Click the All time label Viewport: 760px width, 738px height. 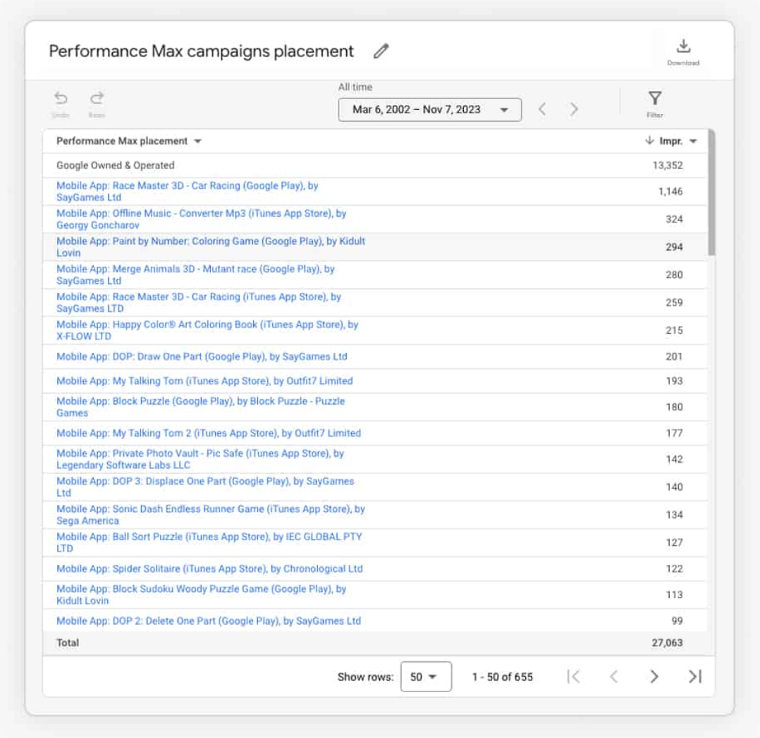click(355, 87)
